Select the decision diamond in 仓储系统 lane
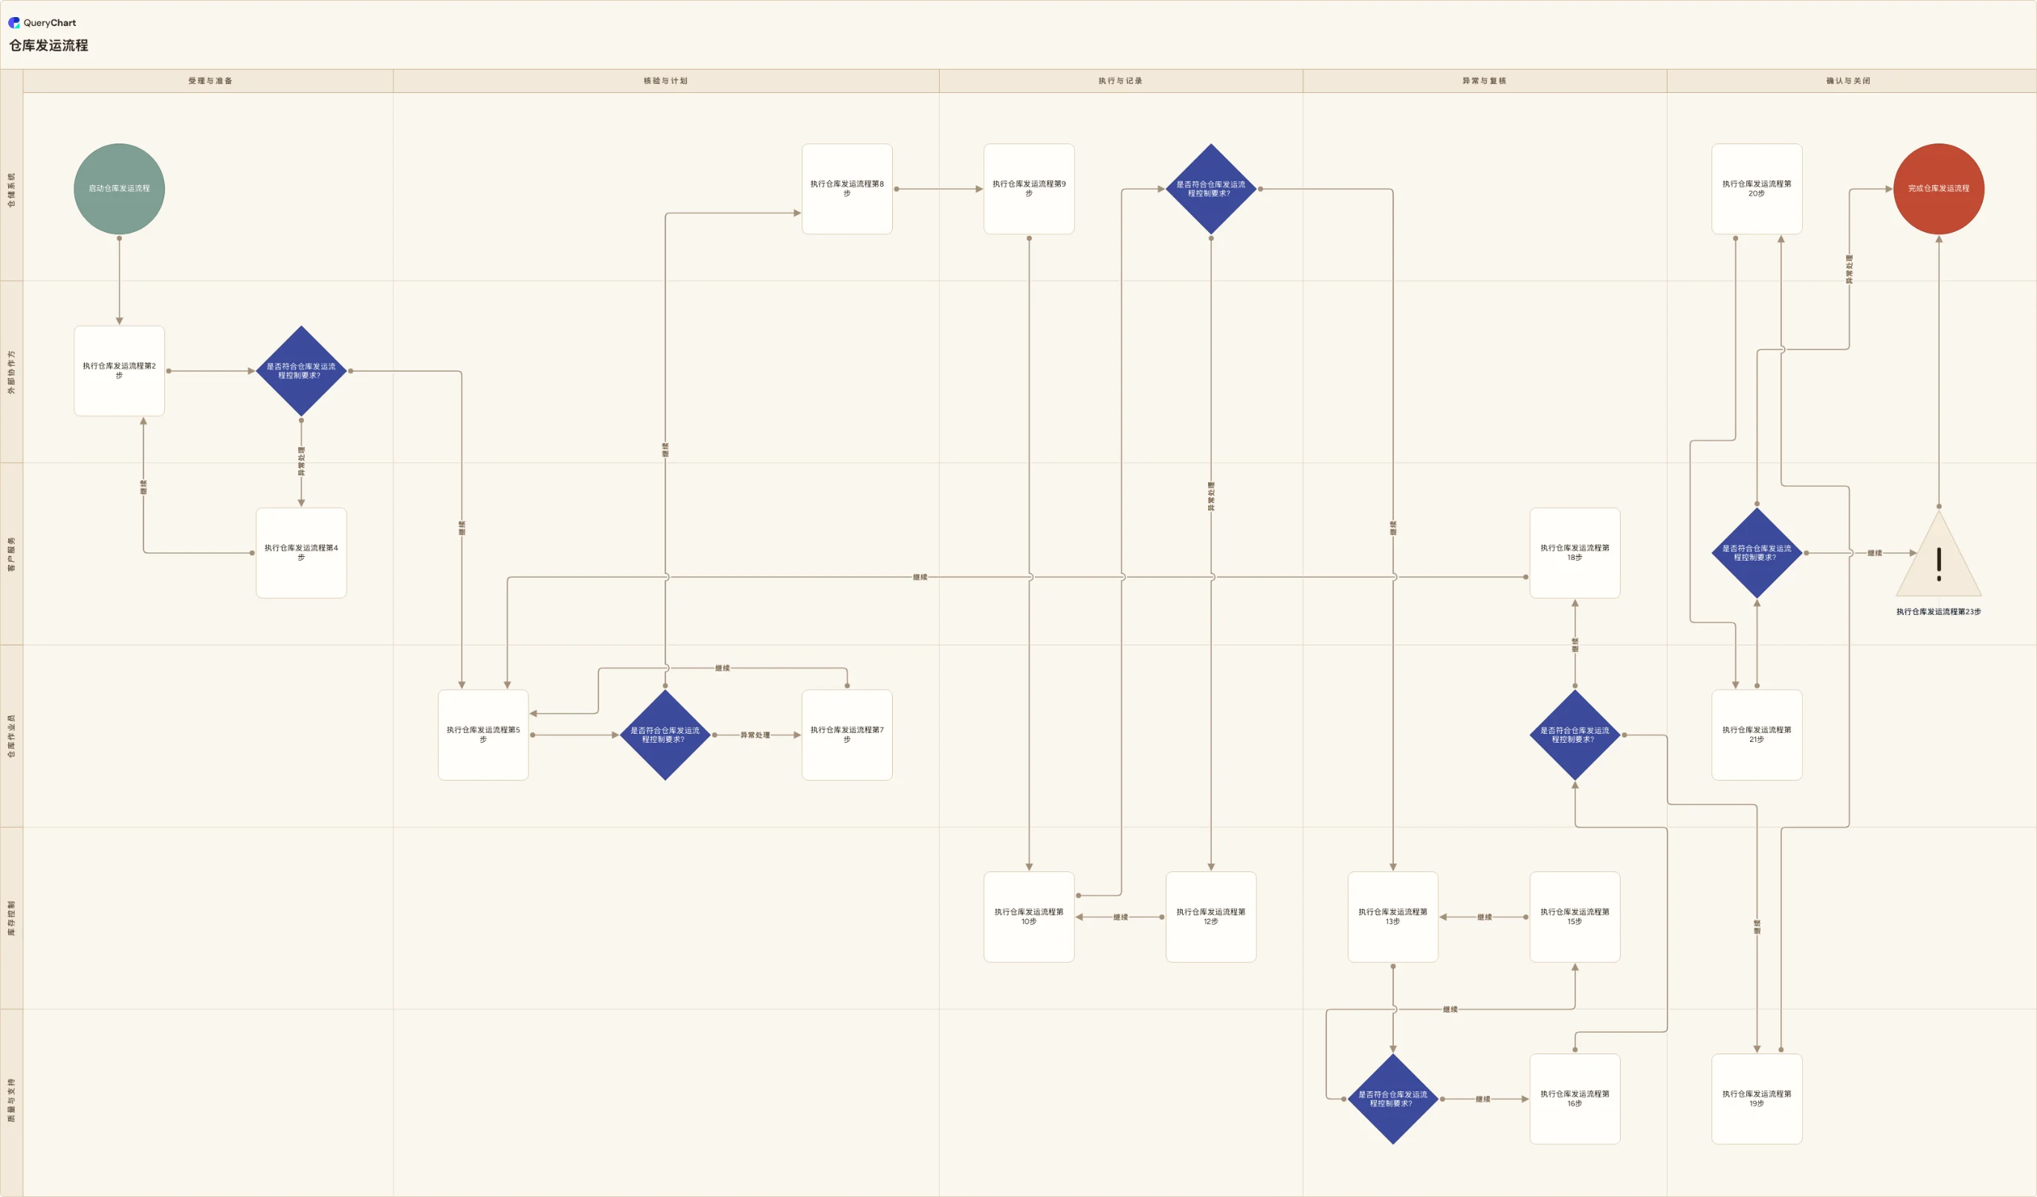Screen dimensions: 2037x1197 click(x=1210, y=189)
